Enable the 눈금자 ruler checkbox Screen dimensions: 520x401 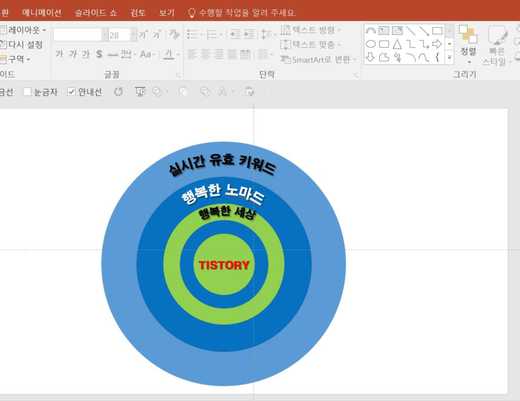(27, 92)
